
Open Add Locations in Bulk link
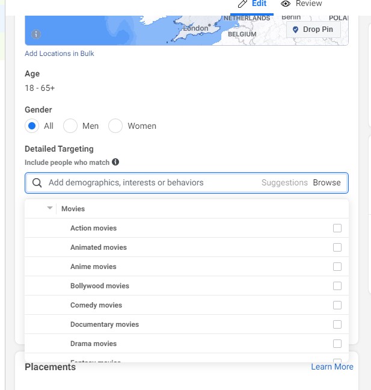click(60, 54)
